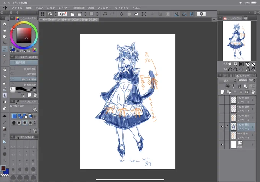Open the ウィンドウ menu
Viewport: 260px width, 182px height.
tap(122, 8)
